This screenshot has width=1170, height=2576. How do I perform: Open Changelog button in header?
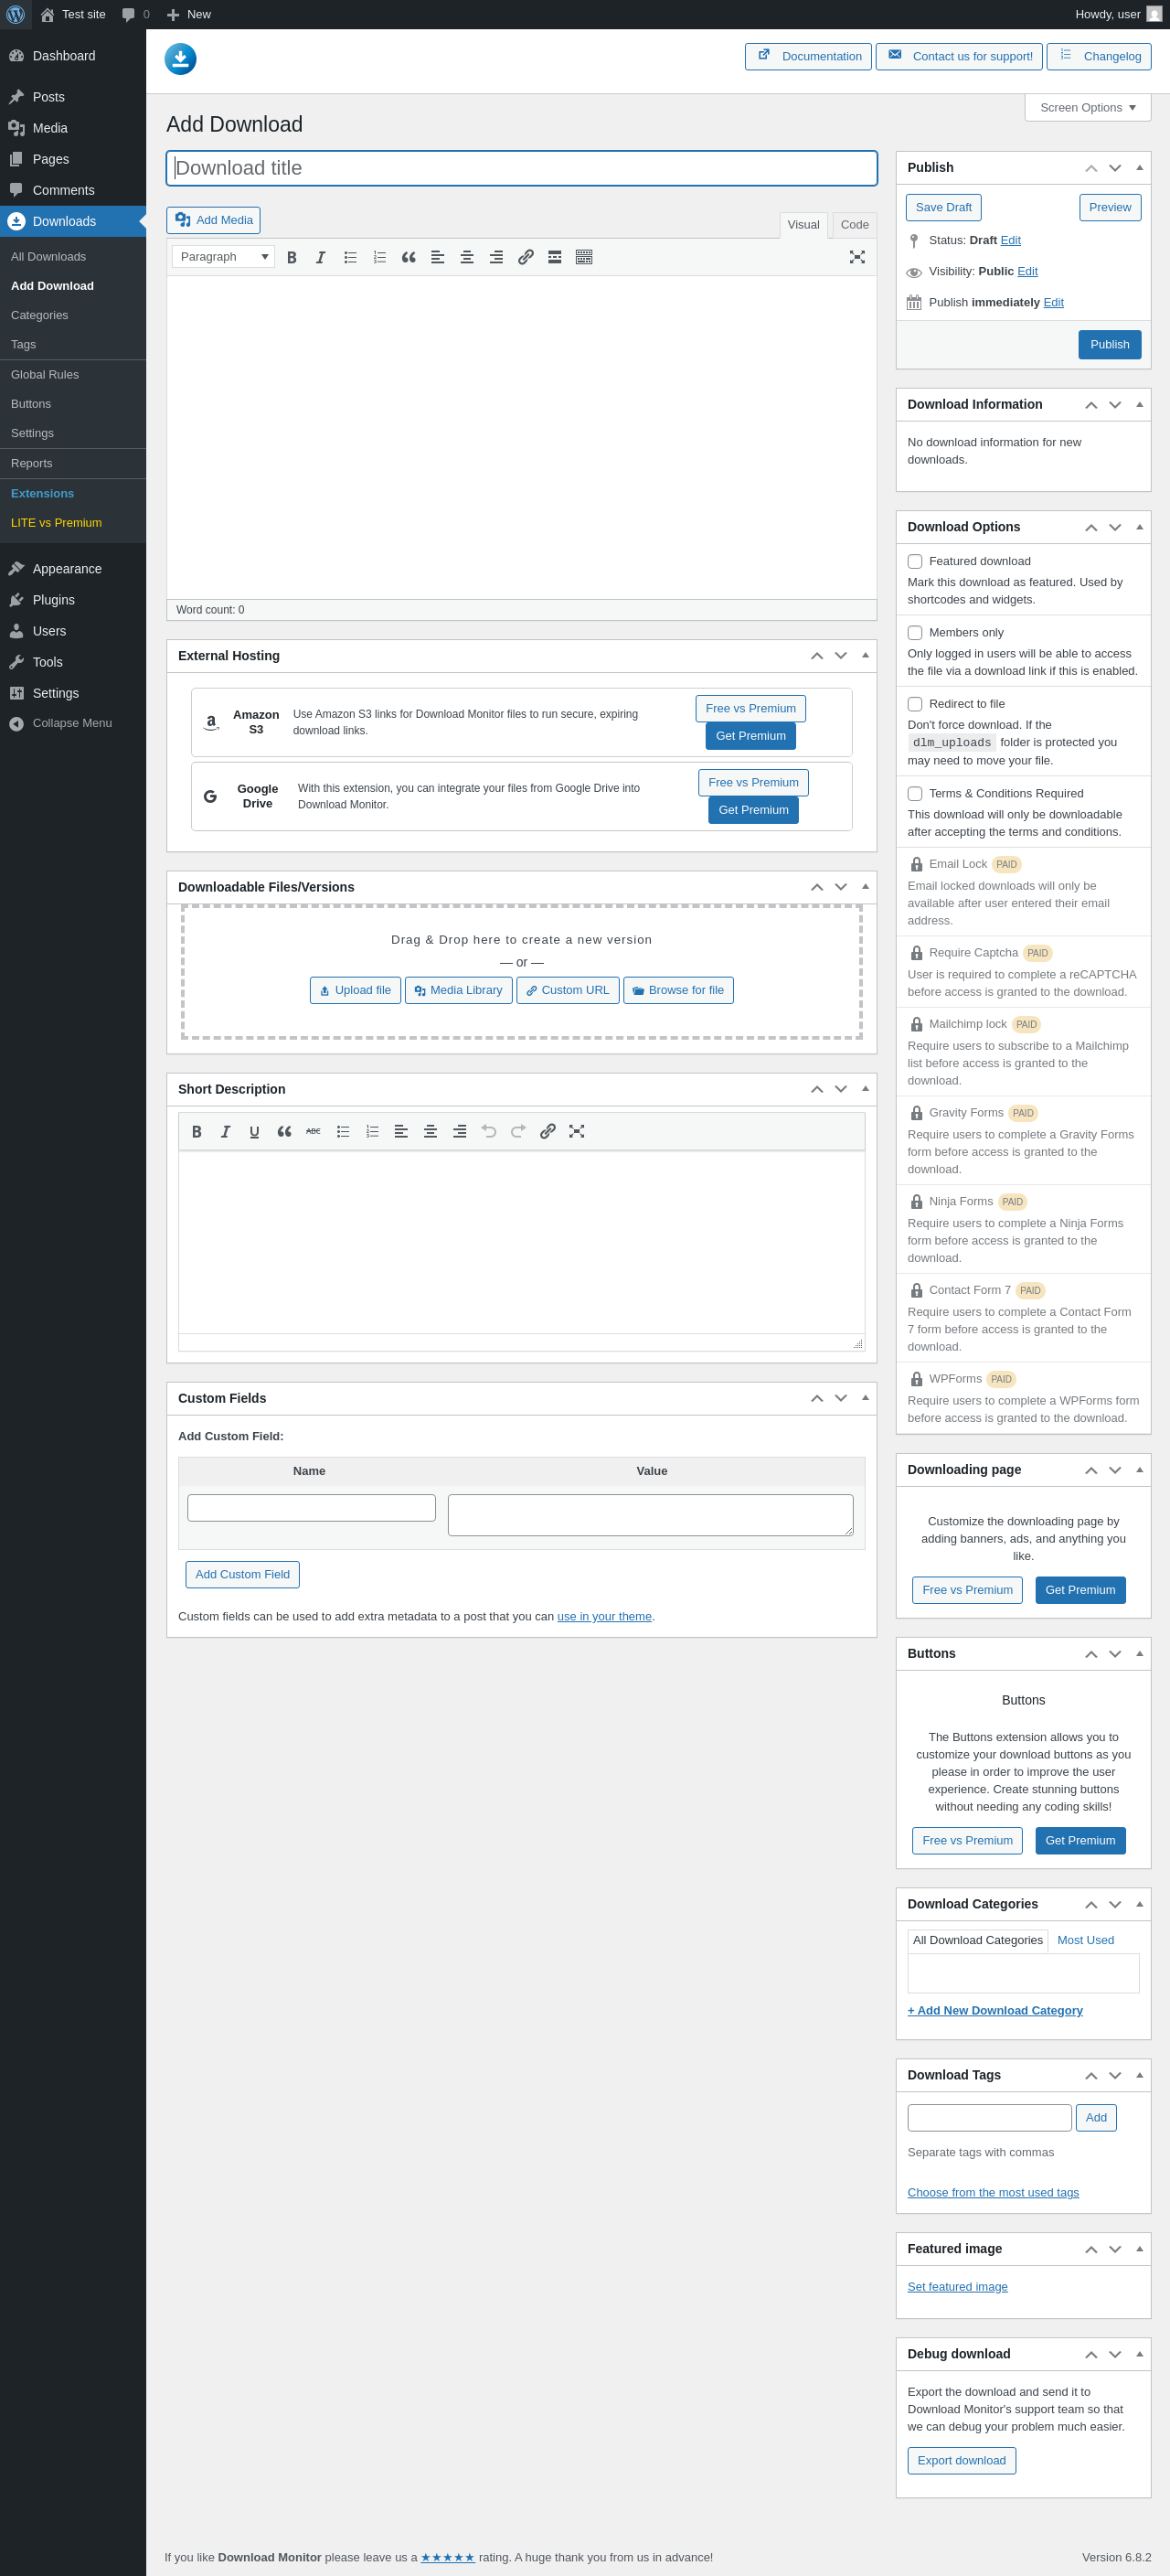pos(1098,57)
